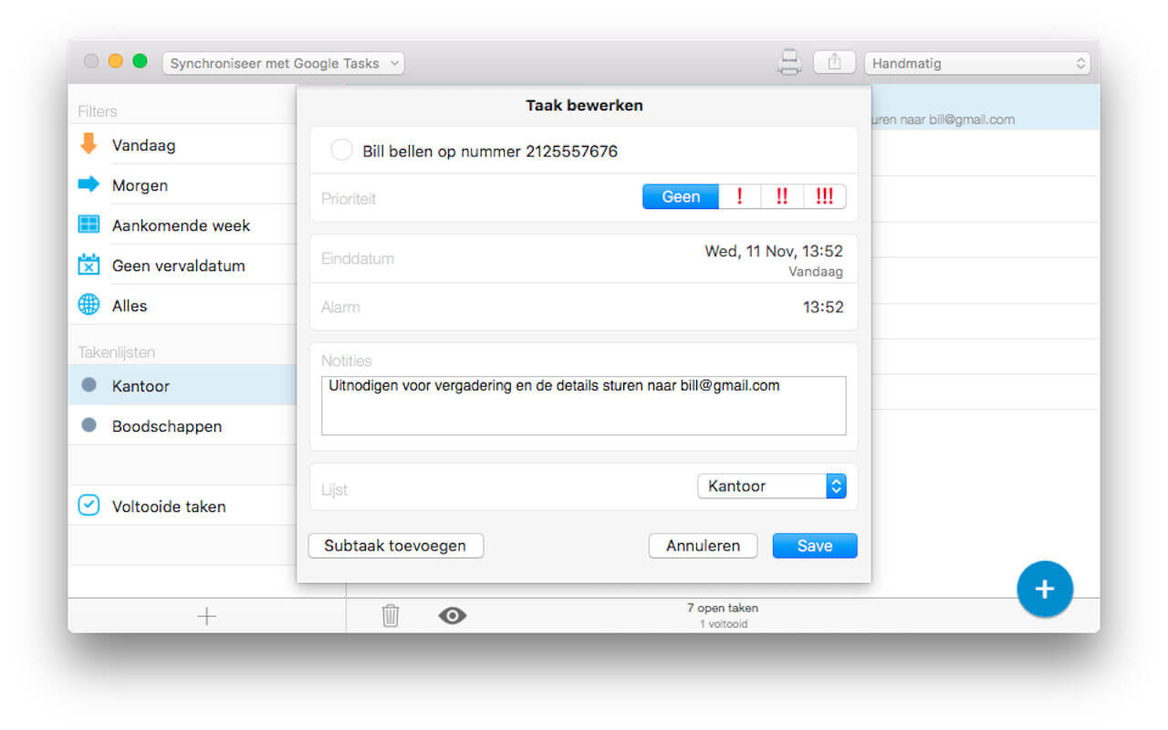The width and height of the screenshot is (1168, 730).
Task: Select the Vandaag filter icon
Action: pyautogui.click(x=89, y=144)
